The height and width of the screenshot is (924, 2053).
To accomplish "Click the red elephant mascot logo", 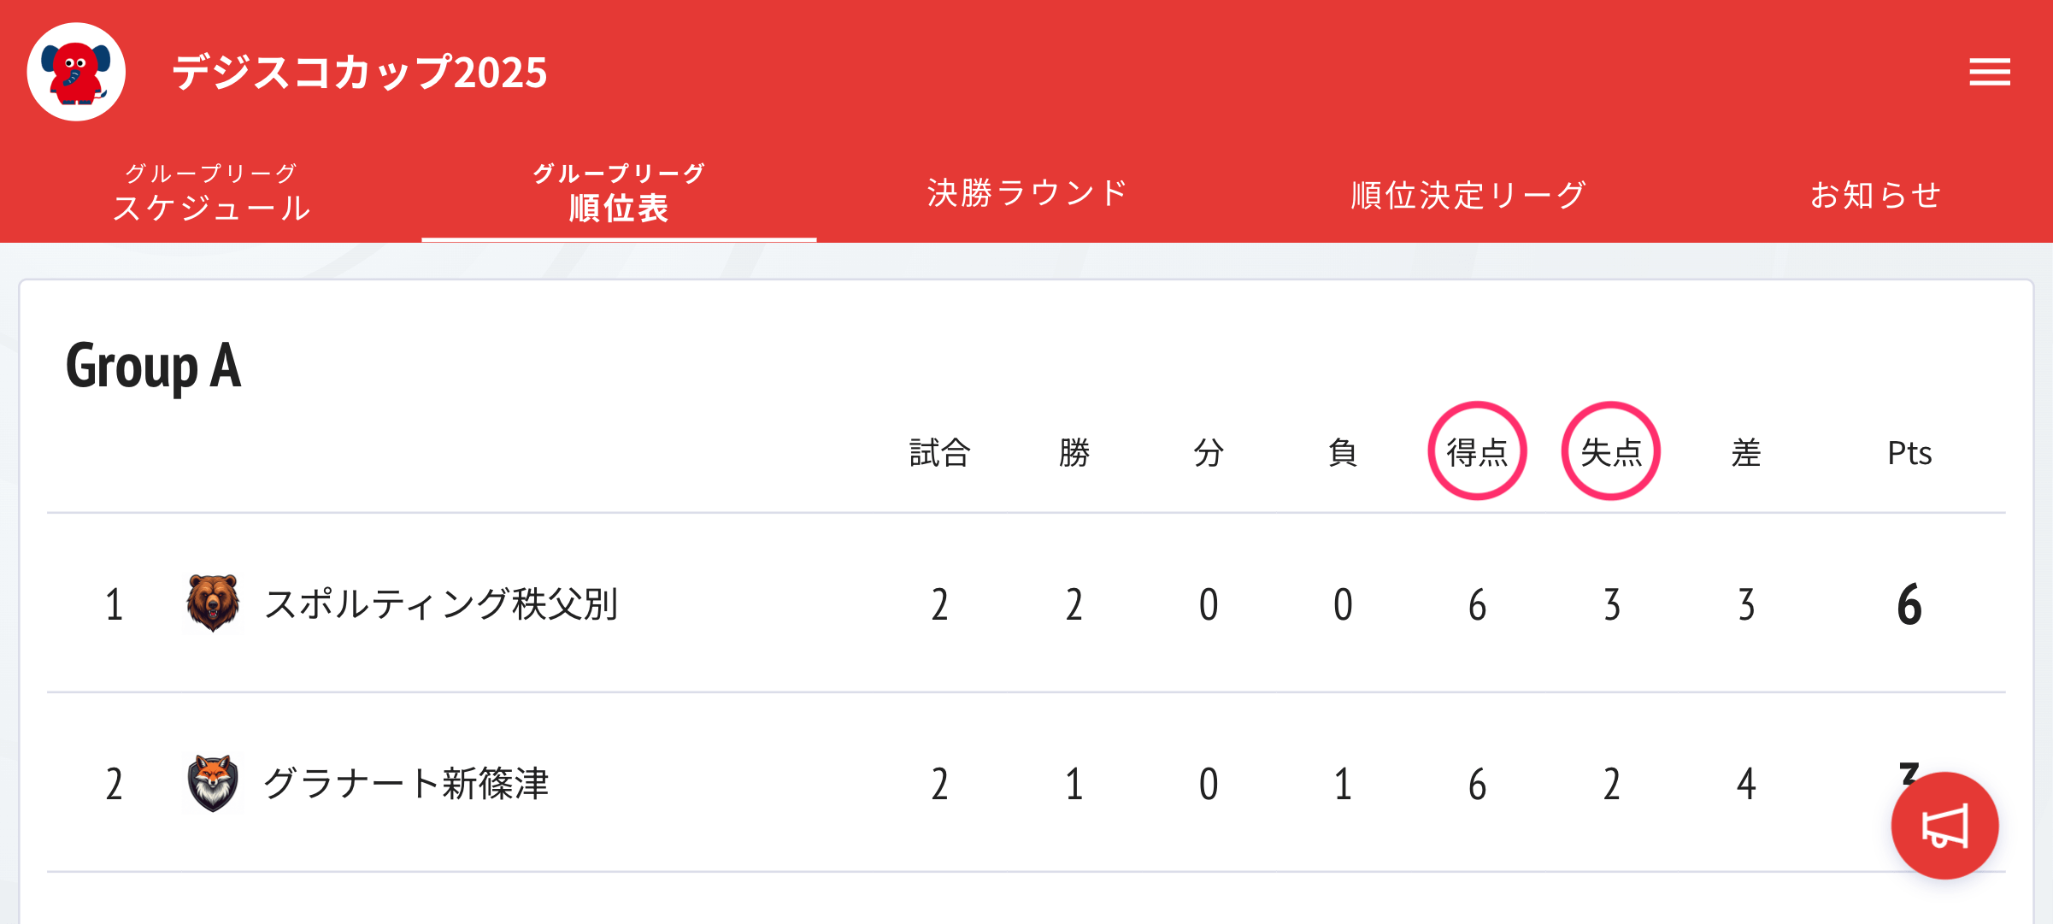I will tap(76, 72).
